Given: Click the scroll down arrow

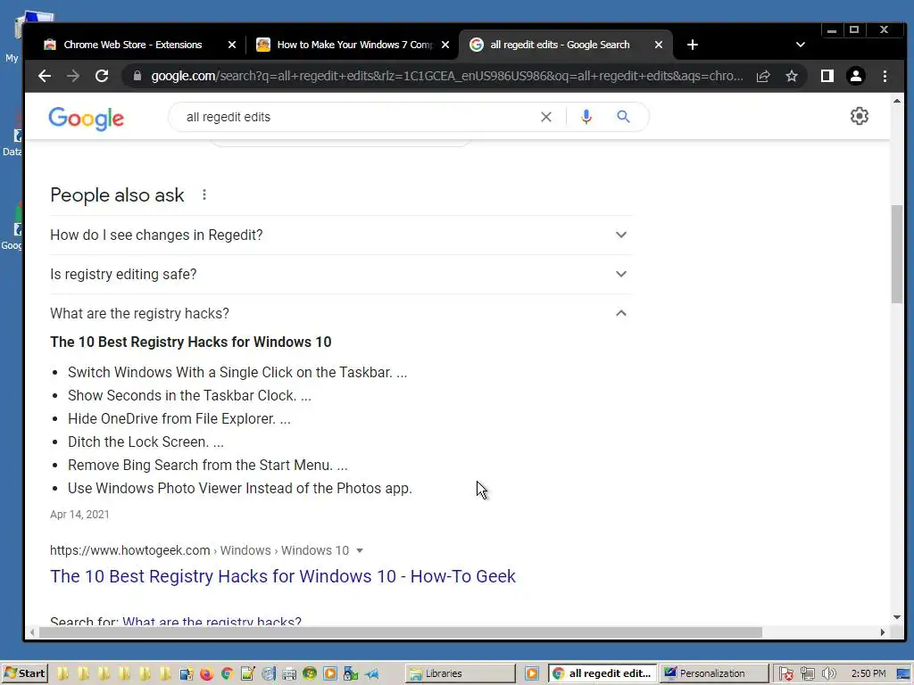Looking at the screenshot, I should tap(896, 617).
